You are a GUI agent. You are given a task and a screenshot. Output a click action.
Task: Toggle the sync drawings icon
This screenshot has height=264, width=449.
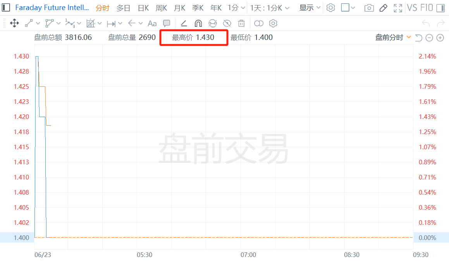[213, 23]
